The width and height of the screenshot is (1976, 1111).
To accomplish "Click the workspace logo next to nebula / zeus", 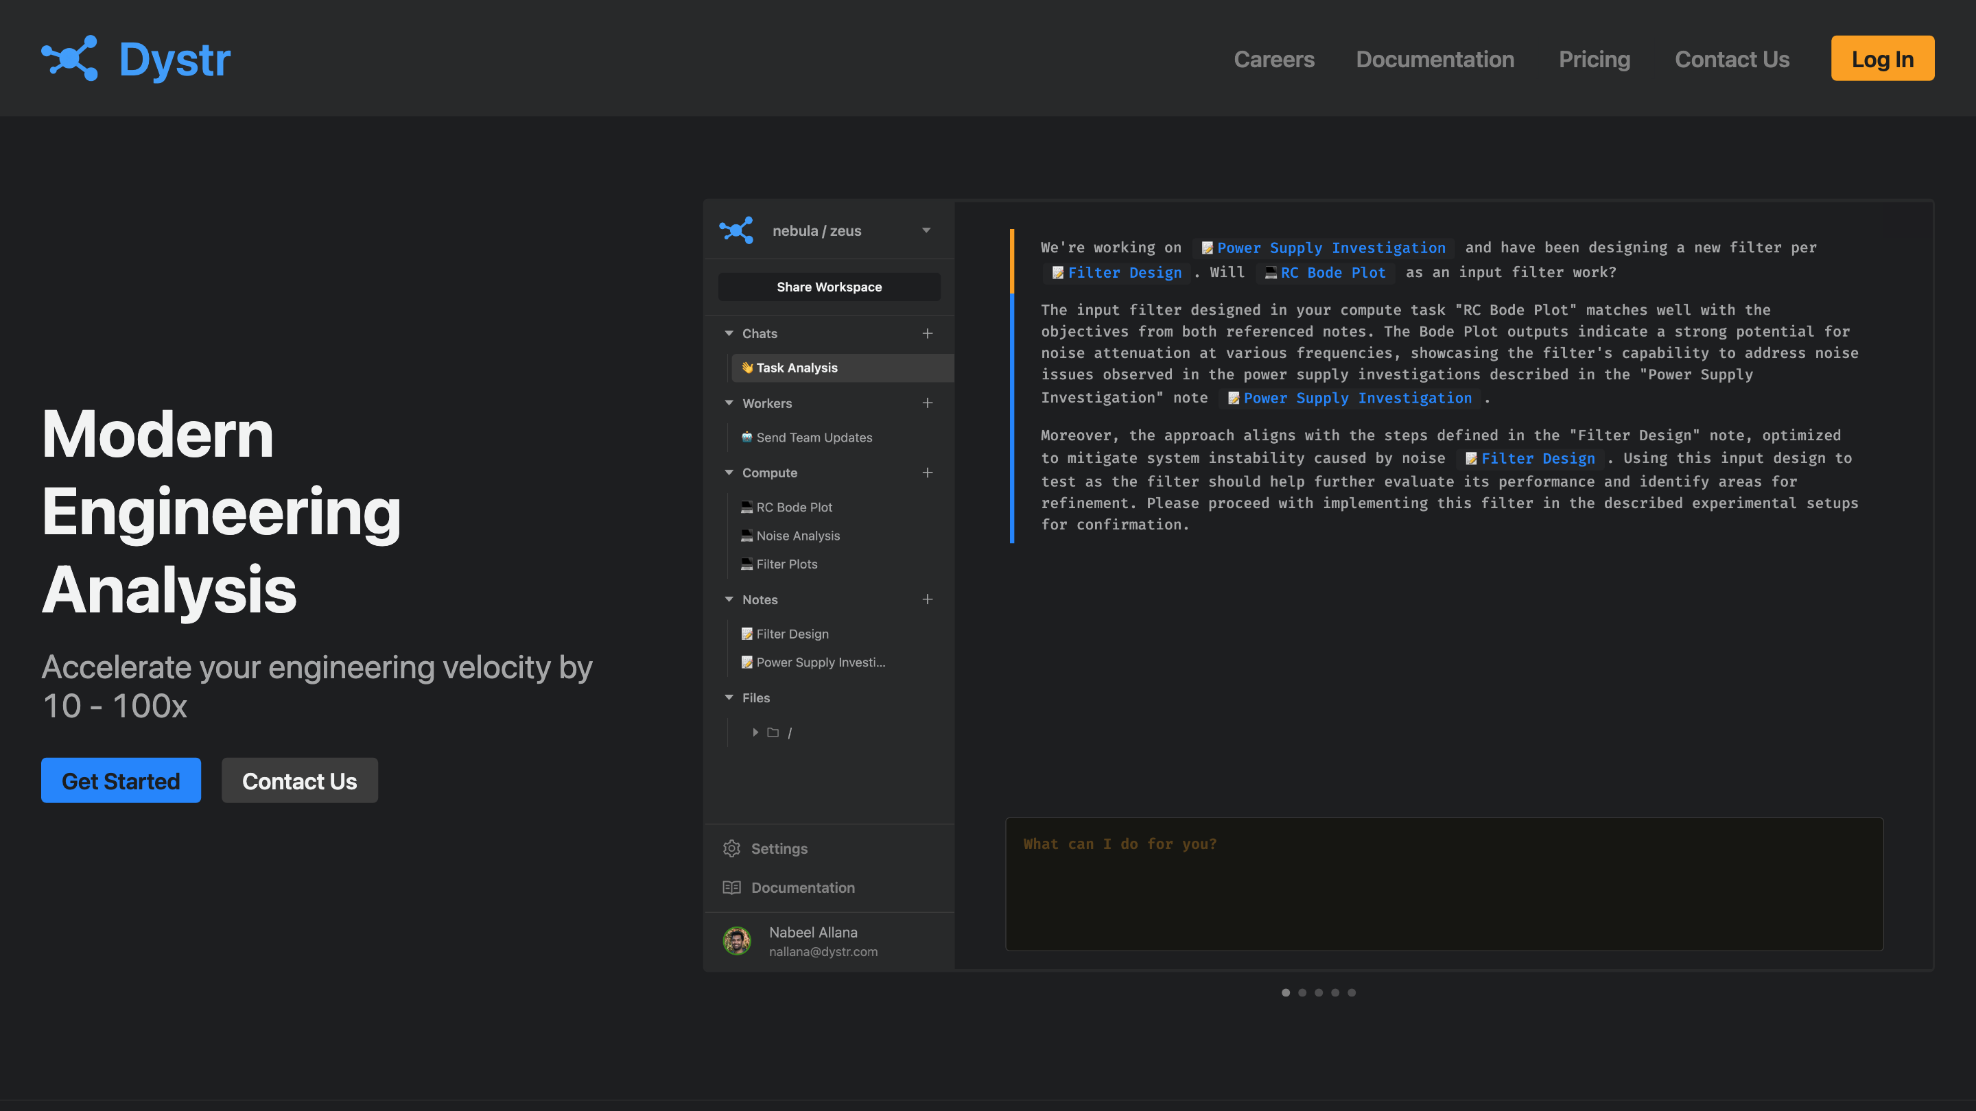I will click(737, 230).
